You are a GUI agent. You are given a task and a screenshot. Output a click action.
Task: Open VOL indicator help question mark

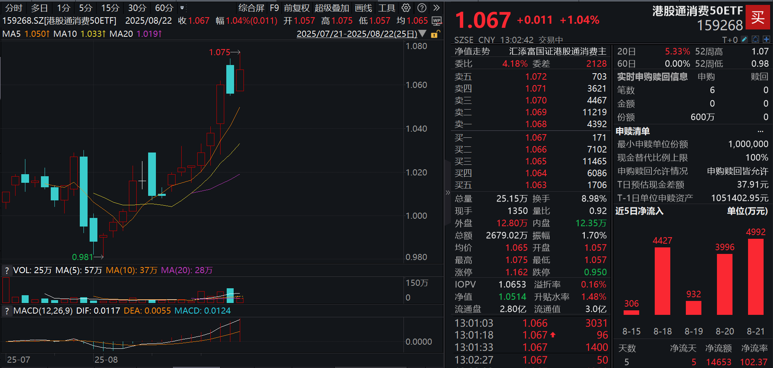click(7, 270)
